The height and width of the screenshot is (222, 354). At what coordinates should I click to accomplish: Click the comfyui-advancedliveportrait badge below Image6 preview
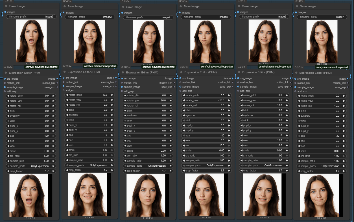click(275, 67)
